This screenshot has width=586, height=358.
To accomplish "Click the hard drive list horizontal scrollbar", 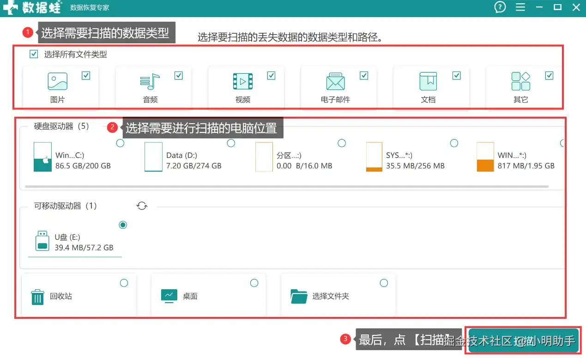I will click(286, 186).
